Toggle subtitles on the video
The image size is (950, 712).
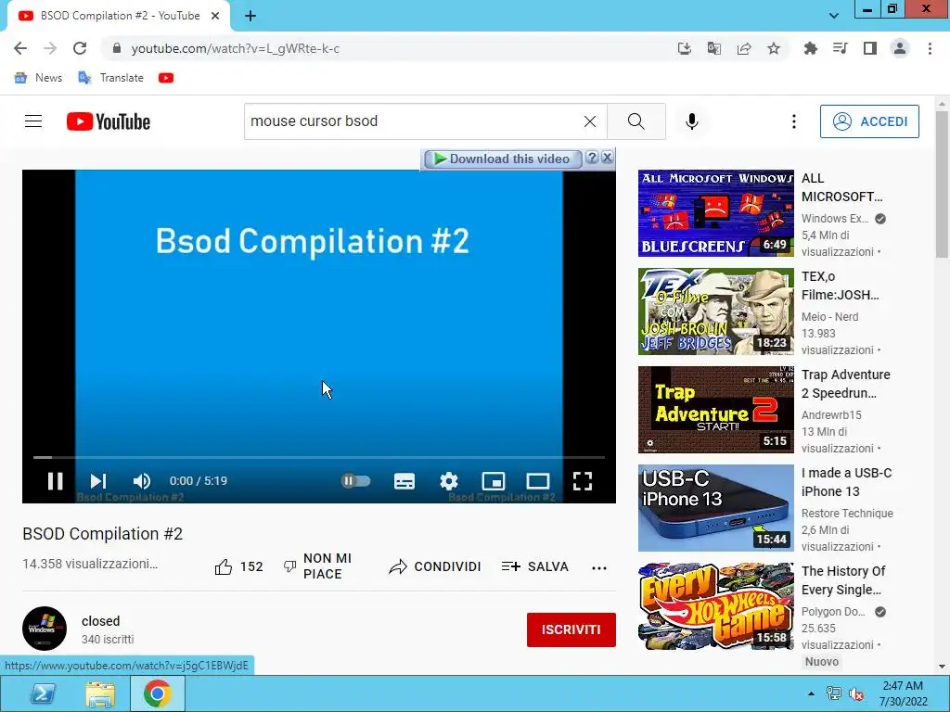(x=404, y=481)
